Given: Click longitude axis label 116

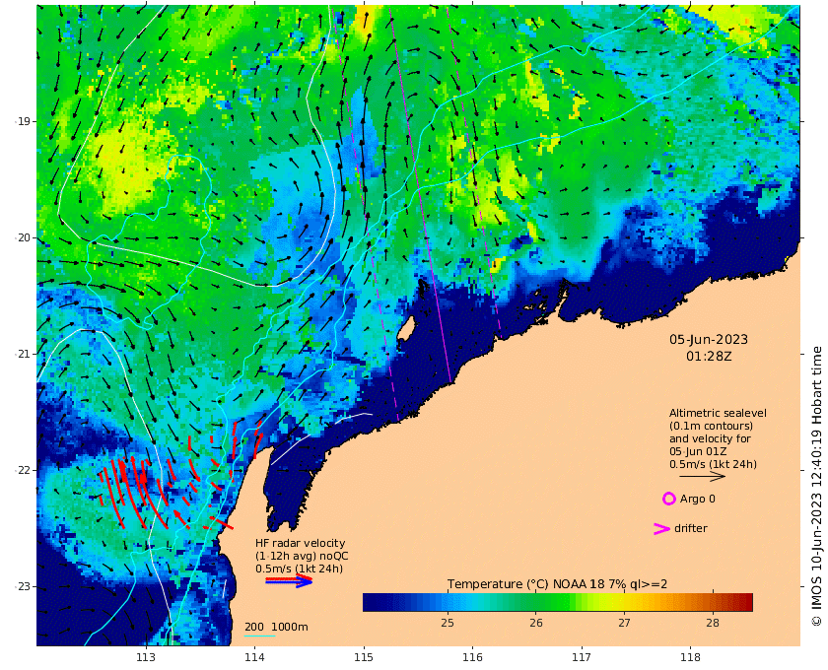Looking at the screenshot, I should [472, 657].
